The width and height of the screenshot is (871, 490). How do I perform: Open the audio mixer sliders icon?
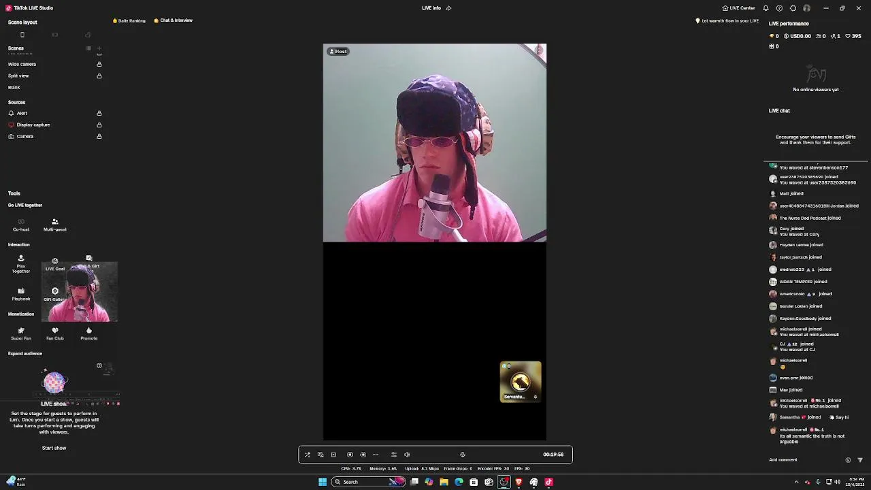393,455
